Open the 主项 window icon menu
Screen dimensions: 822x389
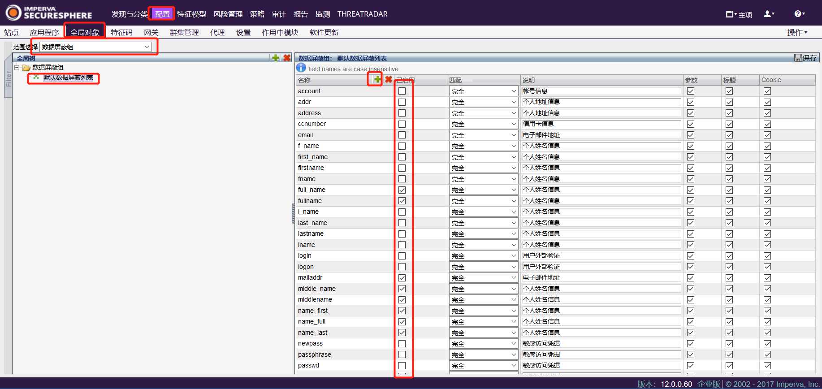click(x=731, y=14)
